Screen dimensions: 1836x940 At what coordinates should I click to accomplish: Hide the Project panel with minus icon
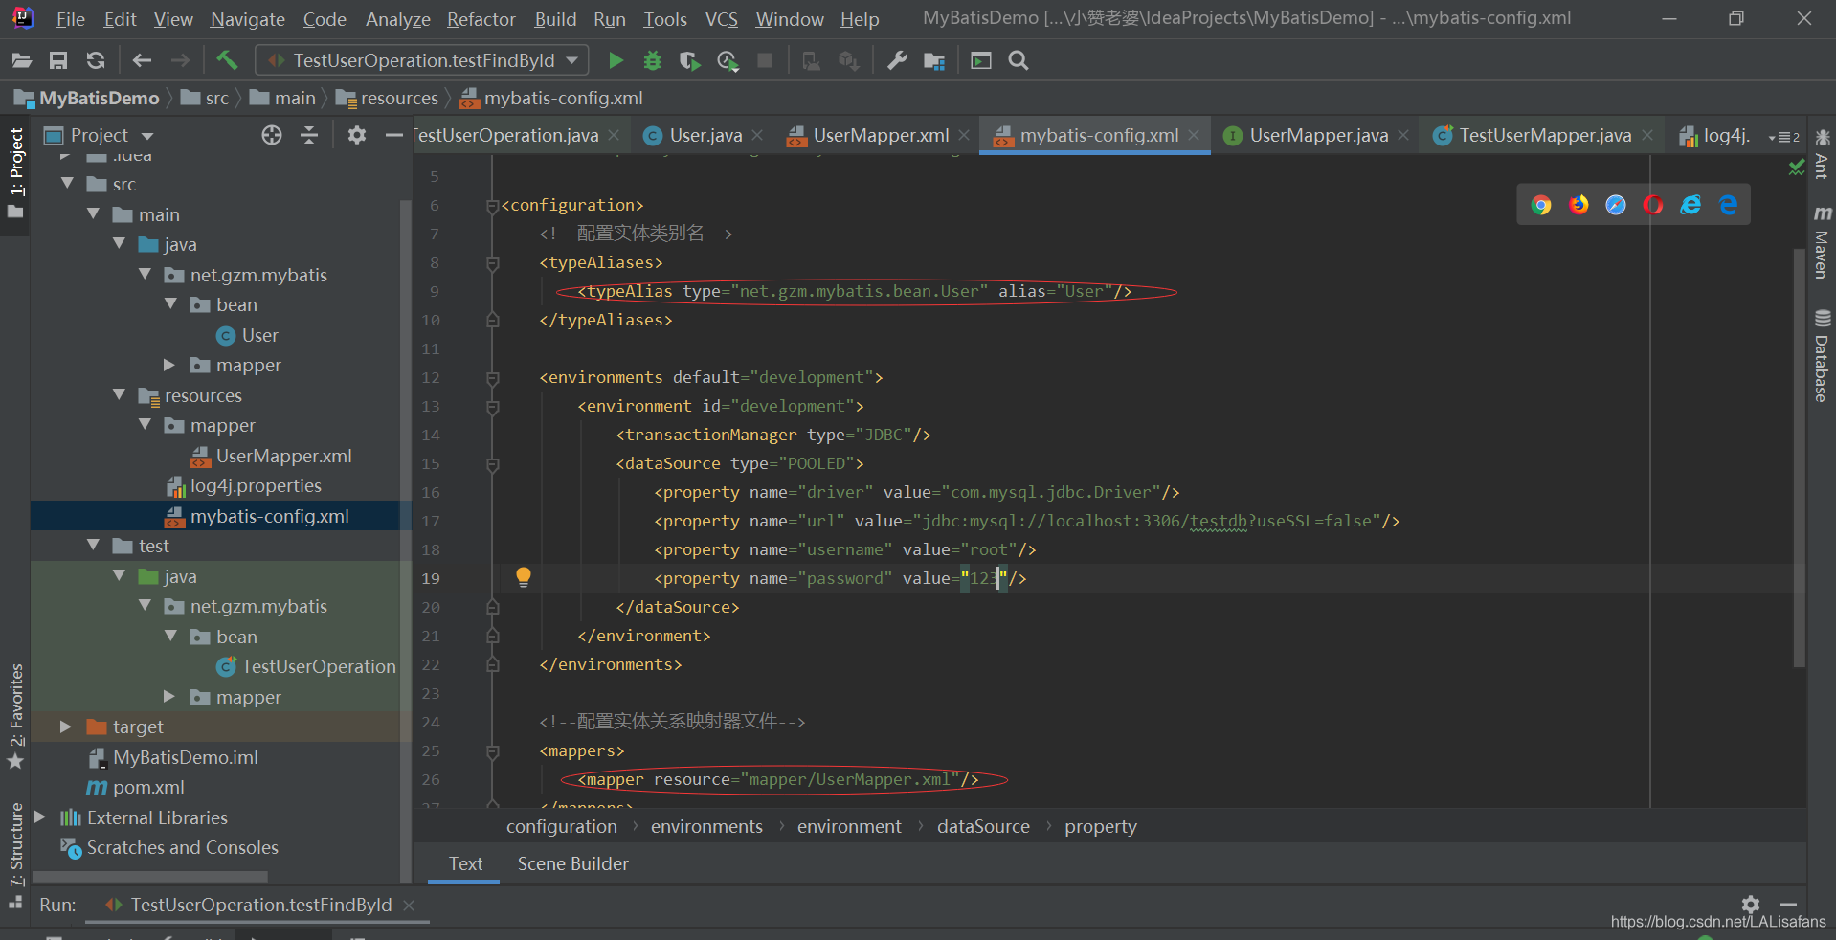tap(393, 135)
